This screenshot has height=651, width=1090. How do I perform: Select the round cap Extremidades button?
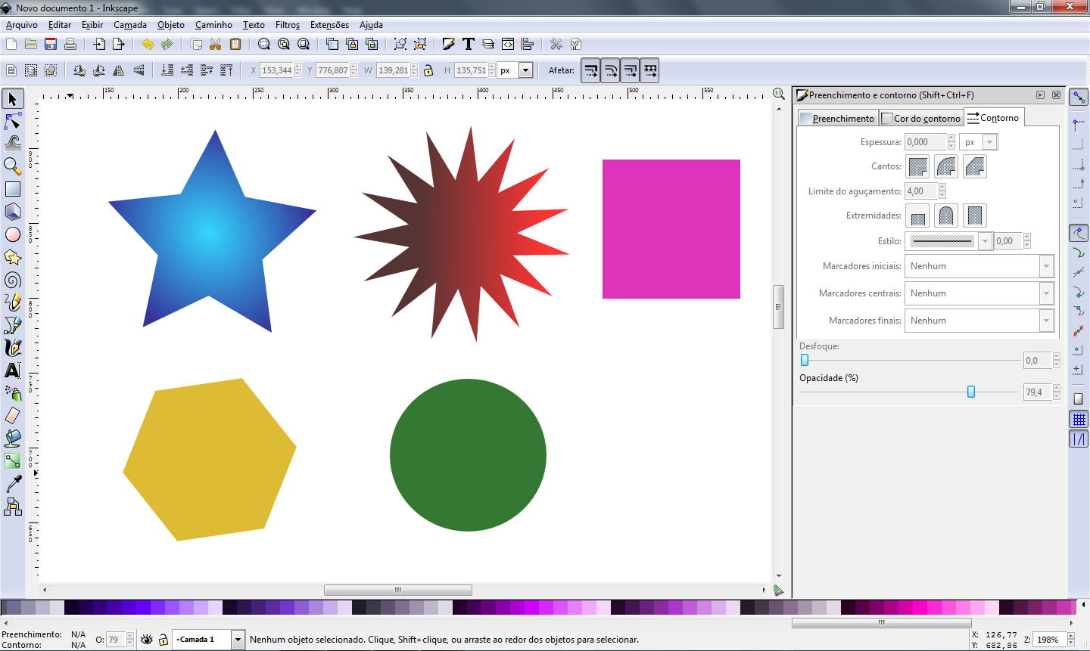[x=946, y=215]
